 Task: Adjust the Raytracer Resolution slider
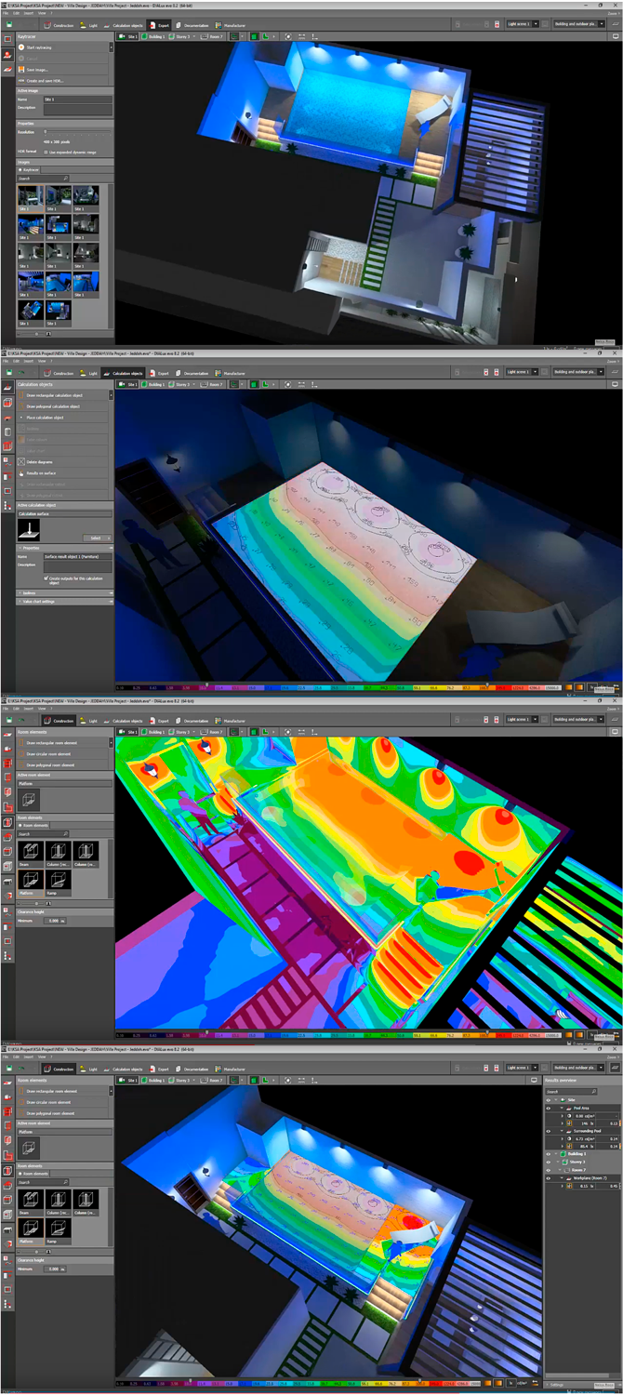[x=46, y=131]
